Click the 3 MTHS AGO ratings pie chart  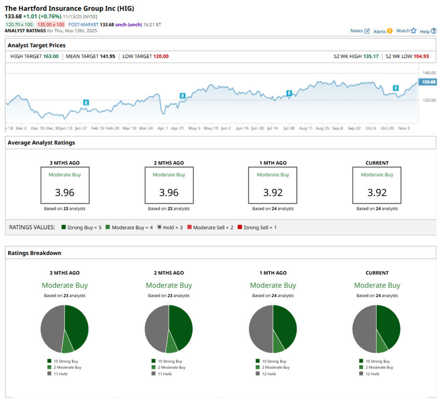coord(64,329)
